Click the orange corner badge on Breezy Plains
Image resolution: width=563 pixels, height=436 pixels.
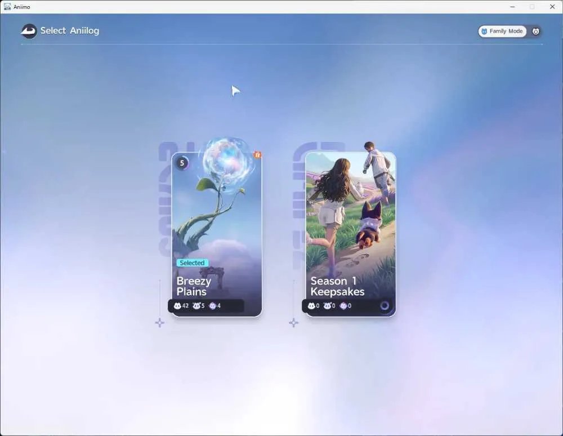257,155
